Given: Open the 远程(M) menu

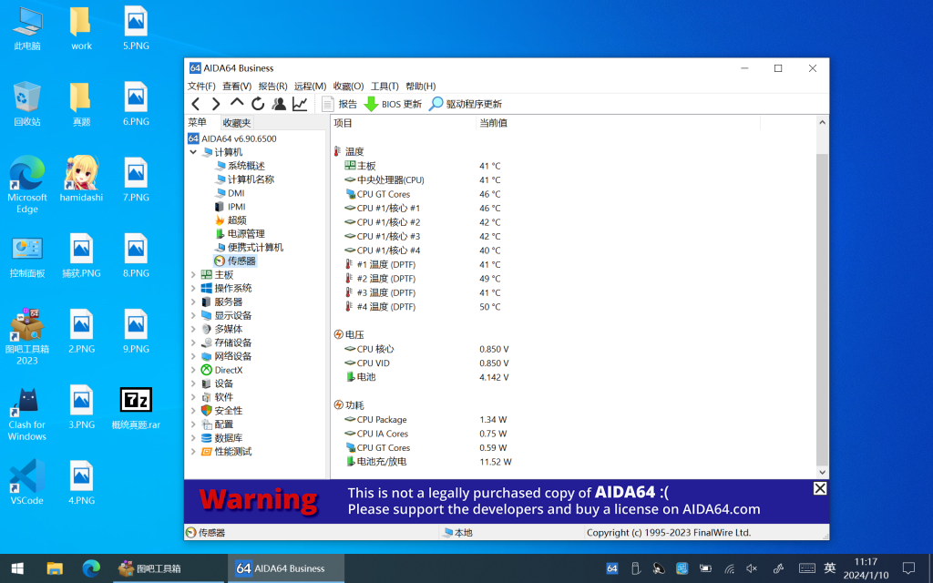Looking at the screenshot, I should [x=310, y=87].
